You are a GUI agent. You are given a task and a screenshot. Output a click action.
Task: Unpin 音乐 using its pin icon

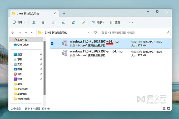click(x=41, y=74)
